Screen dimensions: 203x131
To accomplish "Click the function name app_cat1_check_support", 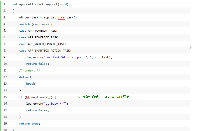I will pos(38,4).
